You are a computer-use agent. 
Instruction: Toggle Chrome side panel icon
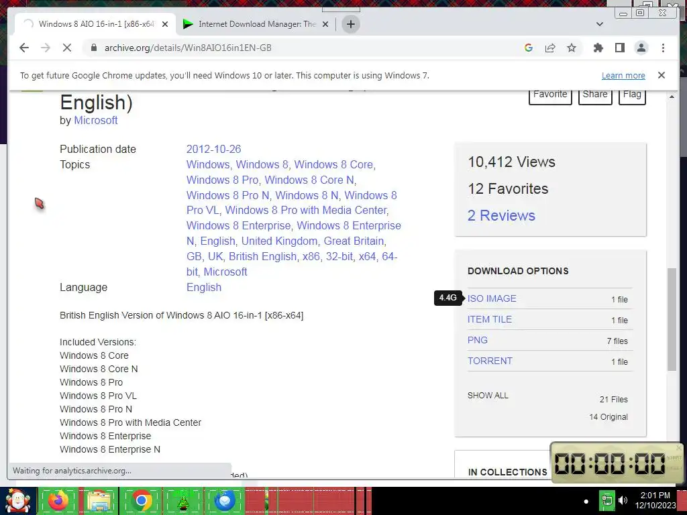point(619,48)
